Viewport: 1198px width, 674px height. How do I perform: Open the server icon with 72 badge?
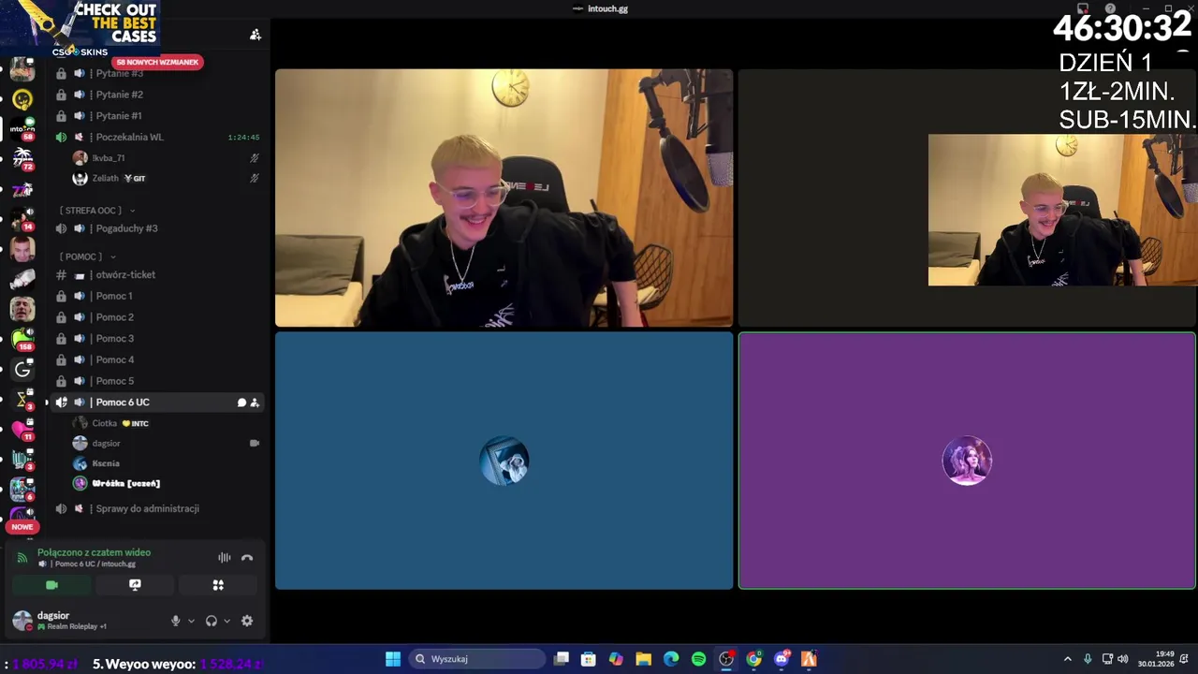click(x=22, y=158)
